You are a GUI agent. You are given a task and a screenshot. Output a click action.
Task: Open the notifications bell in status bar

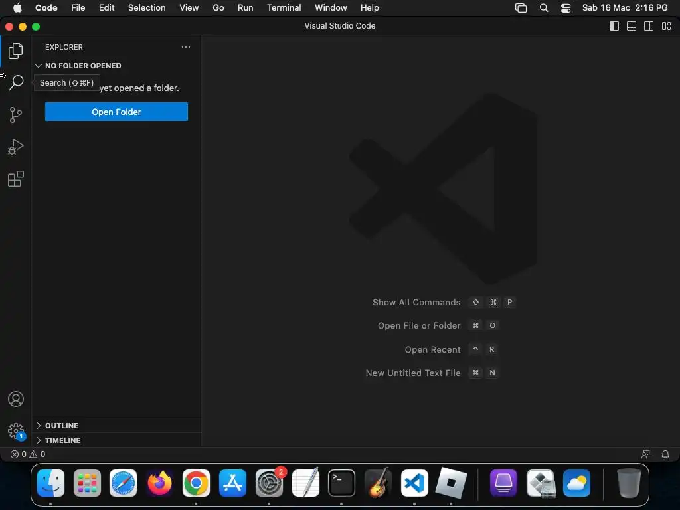click(665, 454)
